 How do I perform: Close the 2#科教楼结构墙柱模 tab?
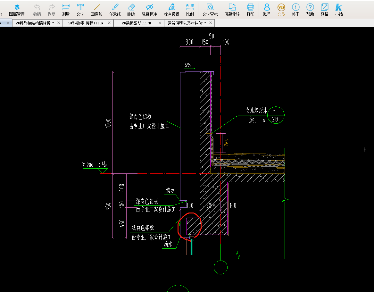(x=59, y=23)
